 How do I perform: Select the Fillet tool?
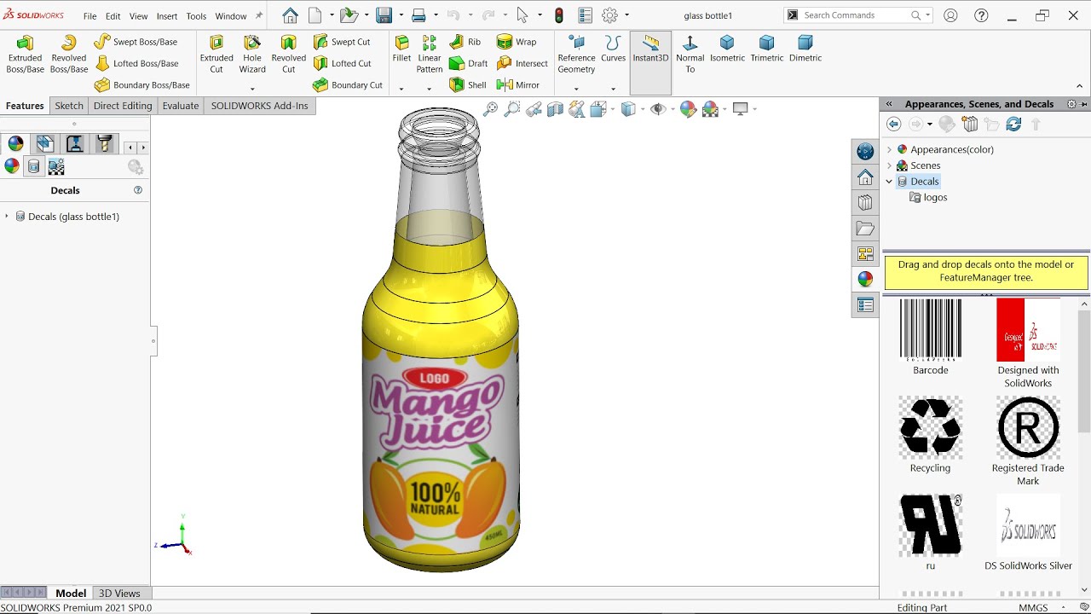[x=401, y=49]
